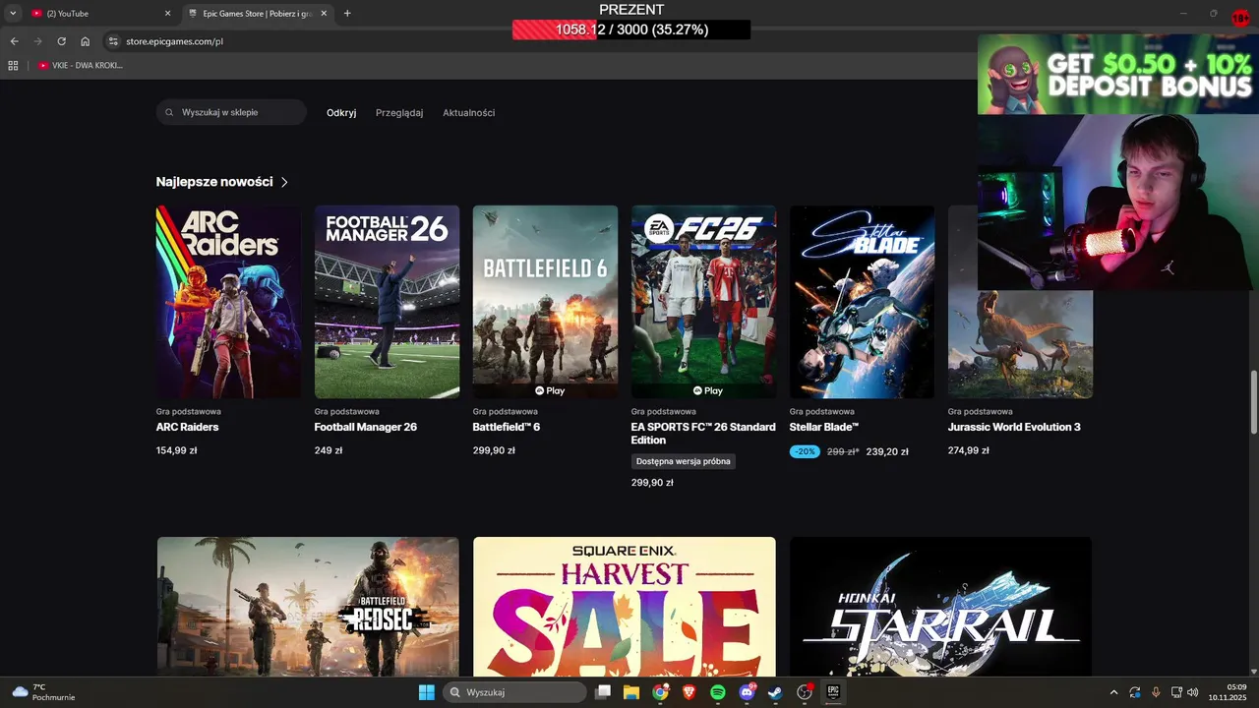The image size is (1259, 708).
Task: Open Steam from the taskbar
Action: coord(776,692)
